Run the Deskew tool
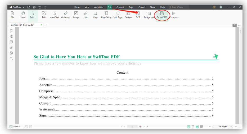 coord(128,15)
